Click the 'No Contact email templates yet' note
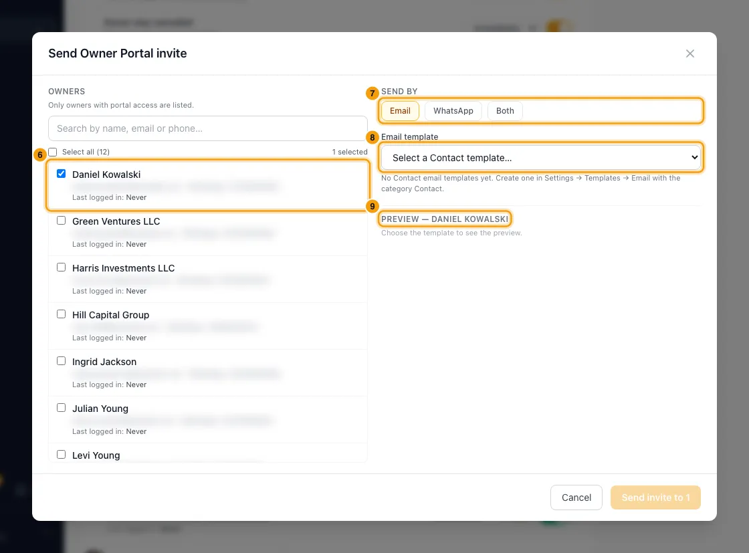749x553 pixels. click(x=531, y=183)
